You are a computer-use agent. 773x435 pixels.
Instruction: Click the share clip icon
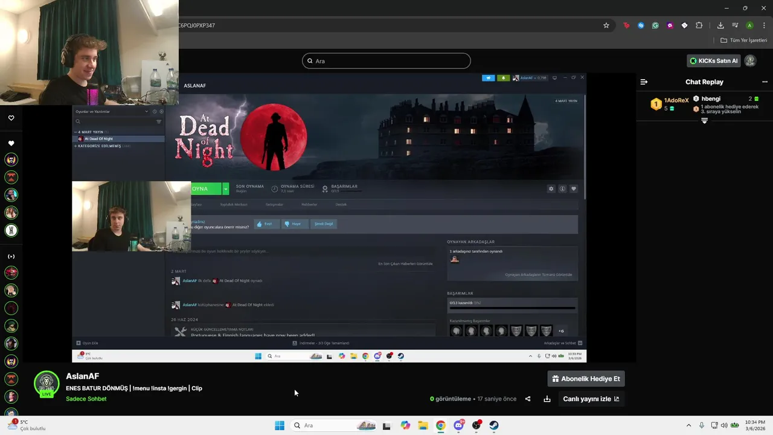point(528,399)
